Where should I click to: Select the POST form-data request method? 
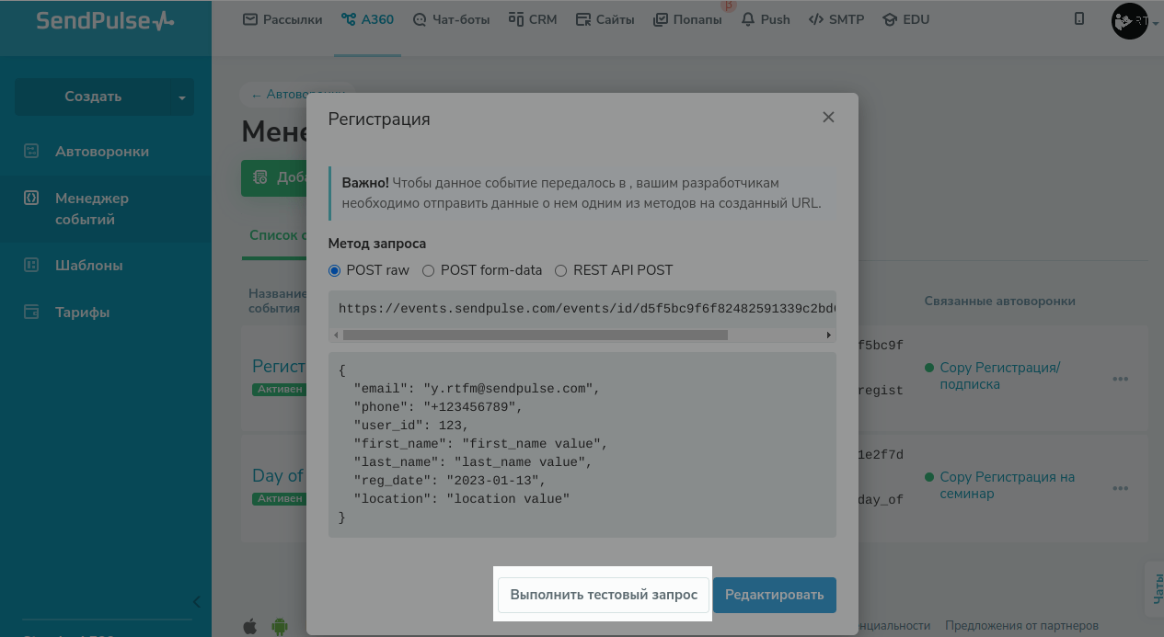pyautogui.click(x=429, y=270)
